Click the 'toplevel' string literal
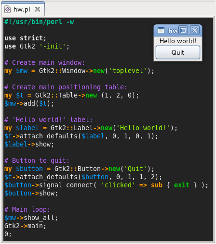The width and height of the screenshot is (216, 244). tap(128, 71)
